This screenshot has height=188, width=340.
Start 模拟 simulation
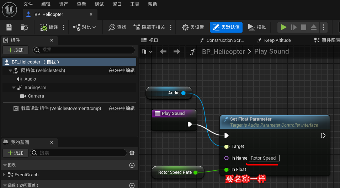(257, 27)
